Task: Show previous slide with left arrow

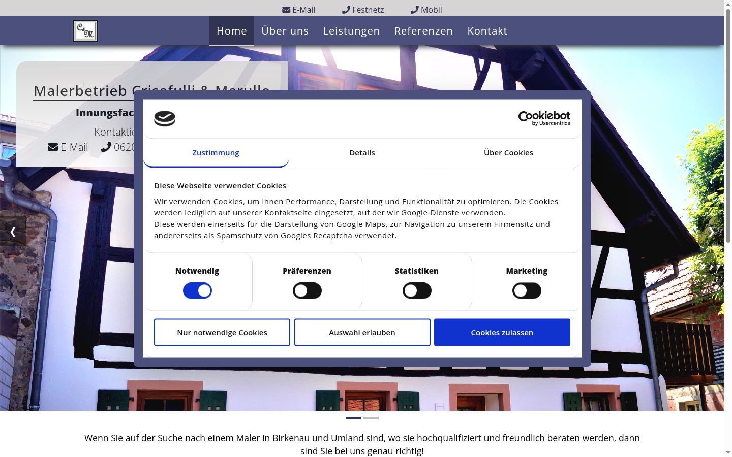Action: coord(13,232)
